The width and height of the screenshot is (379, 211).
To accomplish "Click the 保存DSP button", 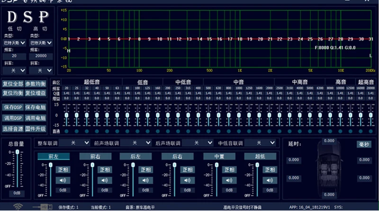I will (13, 107).
